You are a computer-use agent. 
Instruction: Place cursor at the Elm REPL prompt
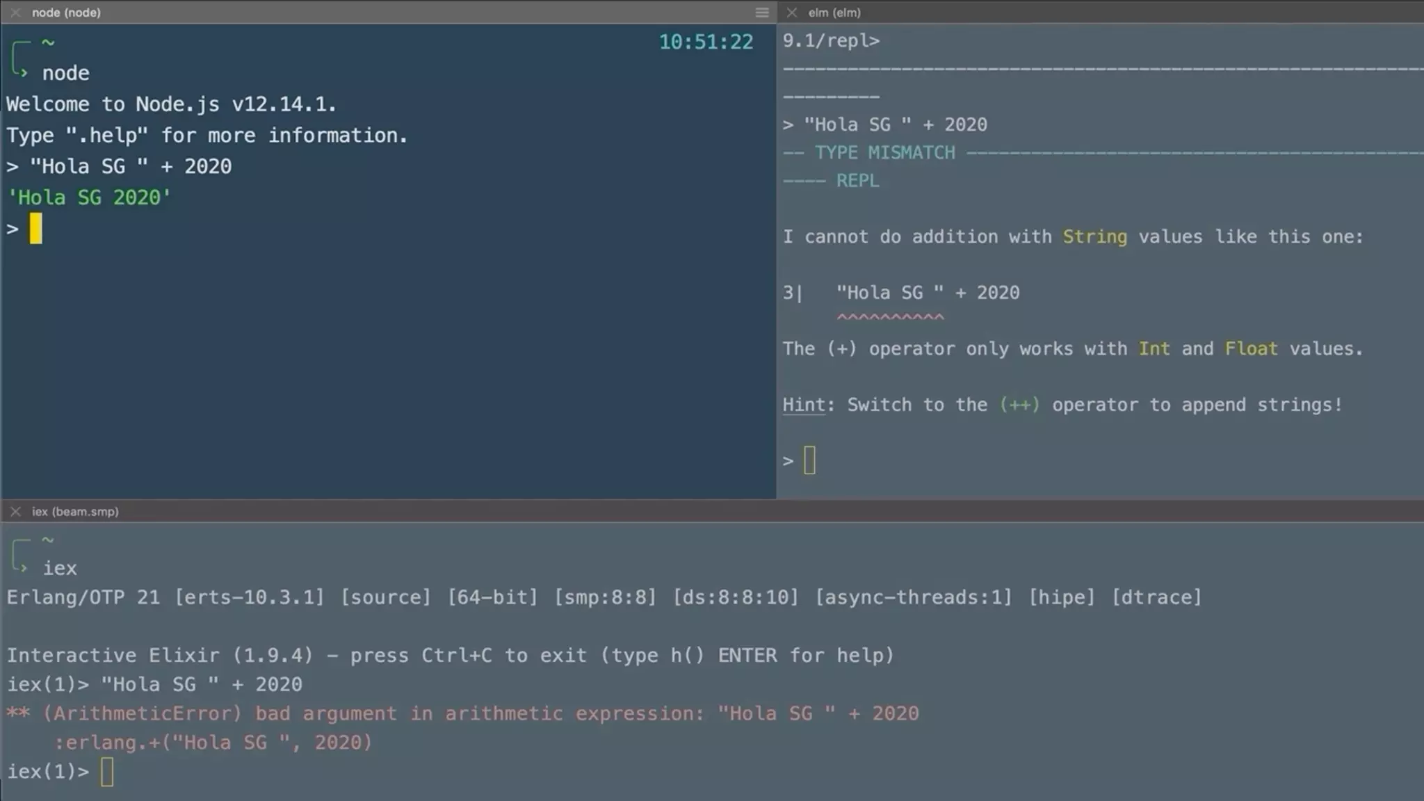[x=809, y=460]
